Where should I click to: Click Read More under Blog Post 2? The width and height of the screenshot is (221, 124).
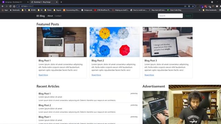pos(96,75)
